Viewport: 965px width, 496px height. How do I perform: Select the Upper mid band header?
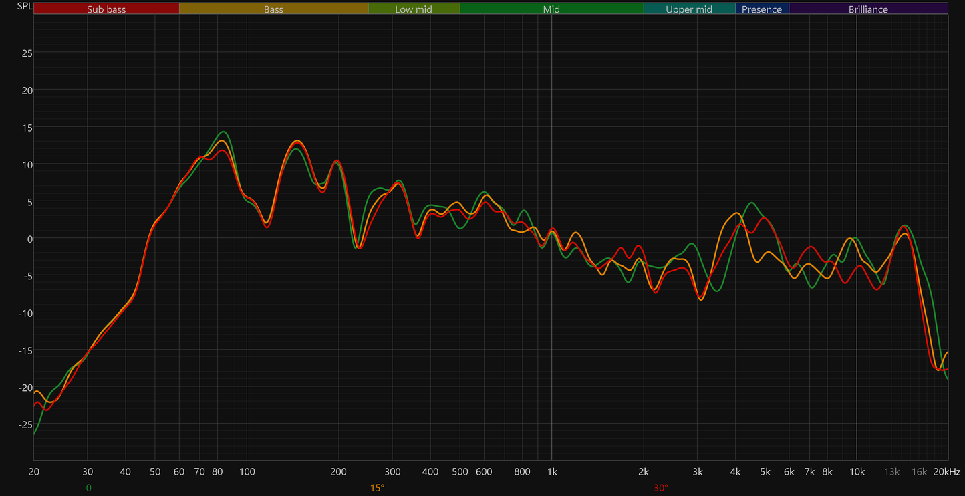(x=689, y=9)
